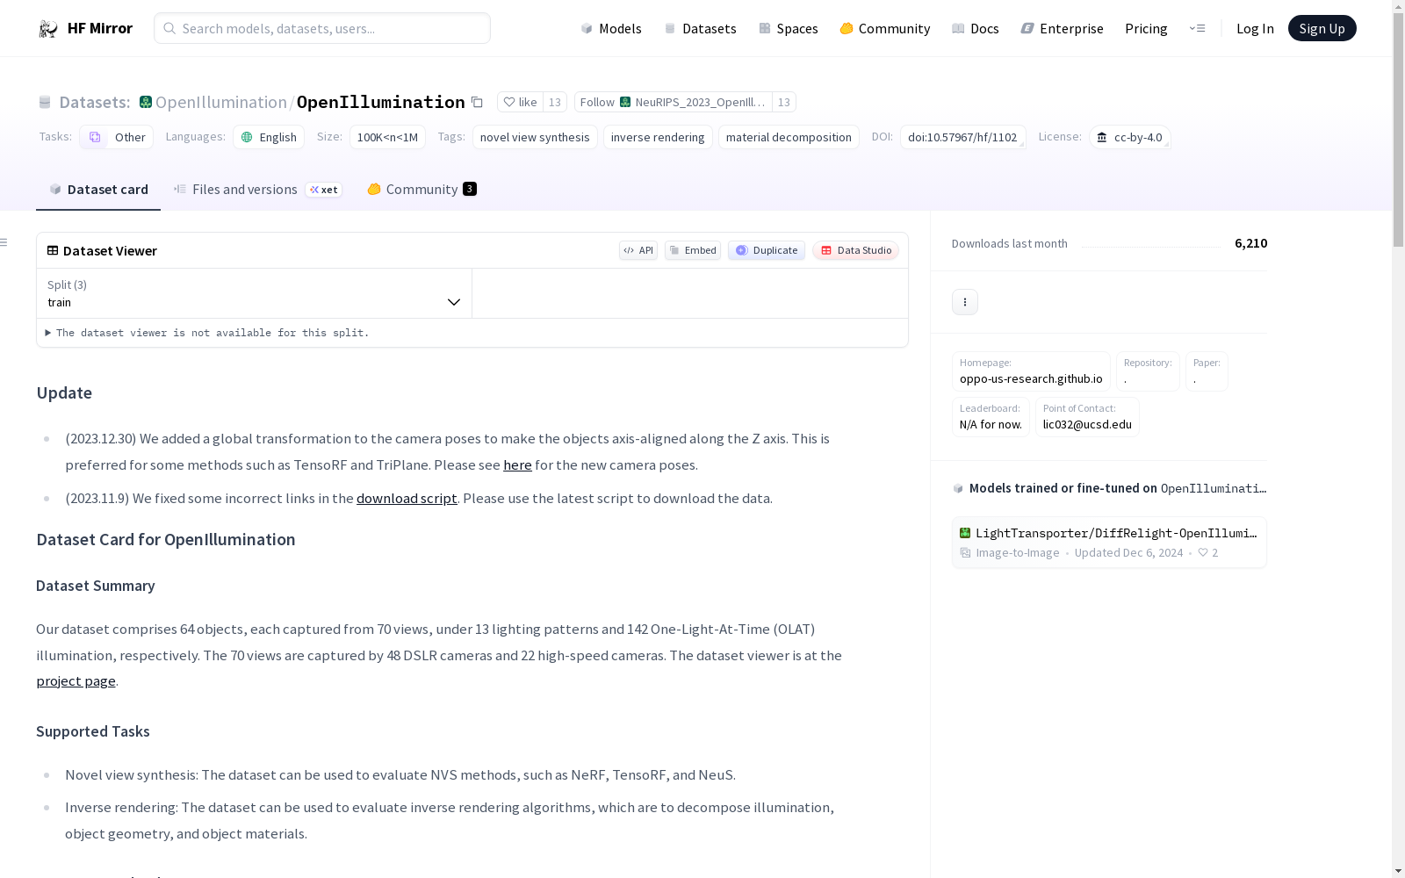1405x878 pixels.
Task: Open the download script link
Action: click(407, 498)
